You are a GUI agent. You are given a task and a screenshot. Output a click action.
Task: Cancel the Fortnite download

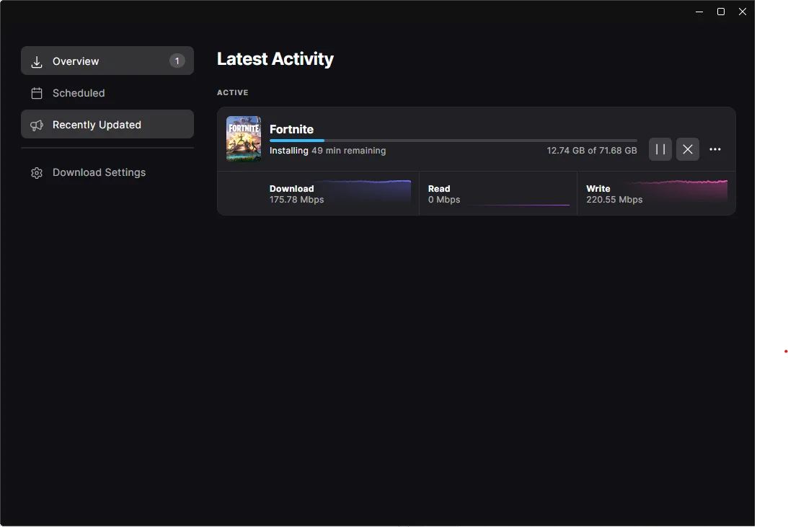[688, 149]
